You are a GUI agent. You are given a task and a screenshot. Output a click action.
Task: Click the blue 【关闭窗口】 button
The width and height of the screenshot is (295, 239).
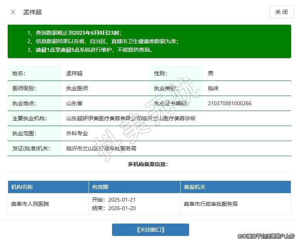pos(150,230)
